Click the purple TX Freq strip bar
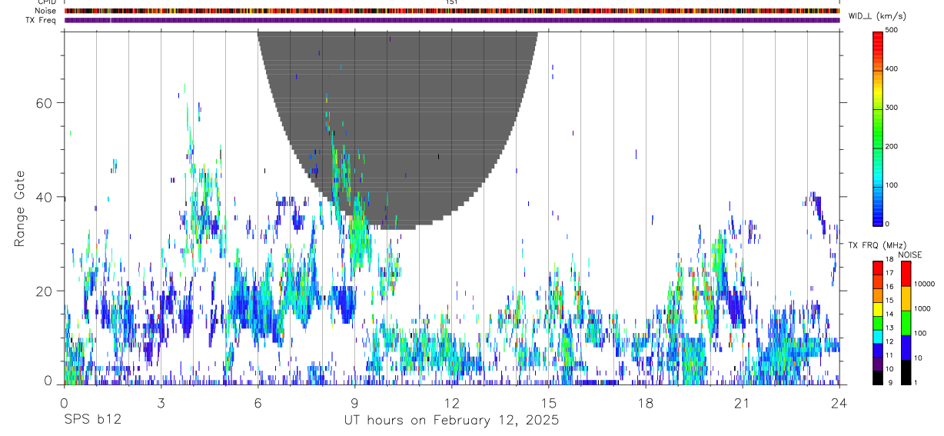This screenshot has width=944, height=436. click(452, 20)
